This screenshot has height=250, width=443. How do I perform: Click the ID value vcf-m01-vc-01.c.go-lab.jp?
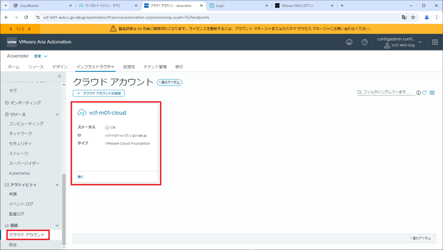click(x=126, y=136)
